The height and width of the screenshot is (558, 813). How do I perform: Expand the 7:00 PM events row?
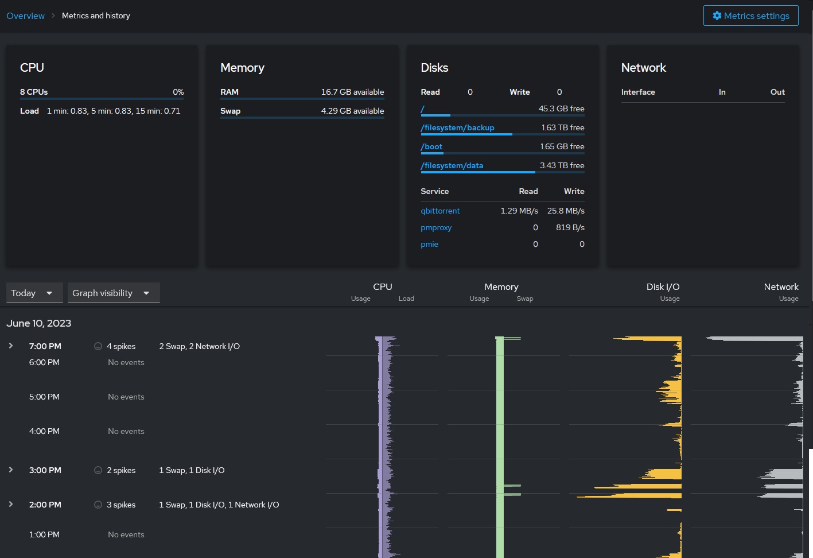pyautogui.click(x=10, y=346)
